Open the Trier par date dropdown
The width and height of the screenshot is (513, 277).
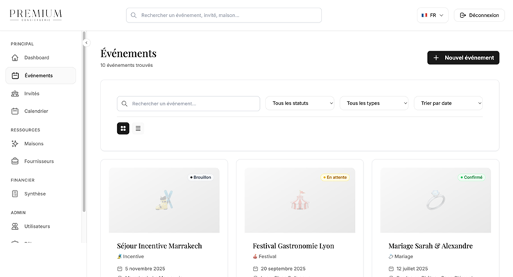pyautogui.click(x=448, y=103)
